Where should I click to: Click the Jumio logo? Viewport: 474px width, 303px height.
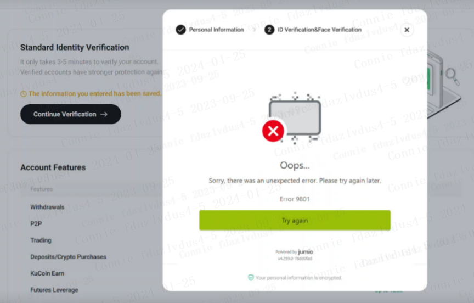click(306, 252)
